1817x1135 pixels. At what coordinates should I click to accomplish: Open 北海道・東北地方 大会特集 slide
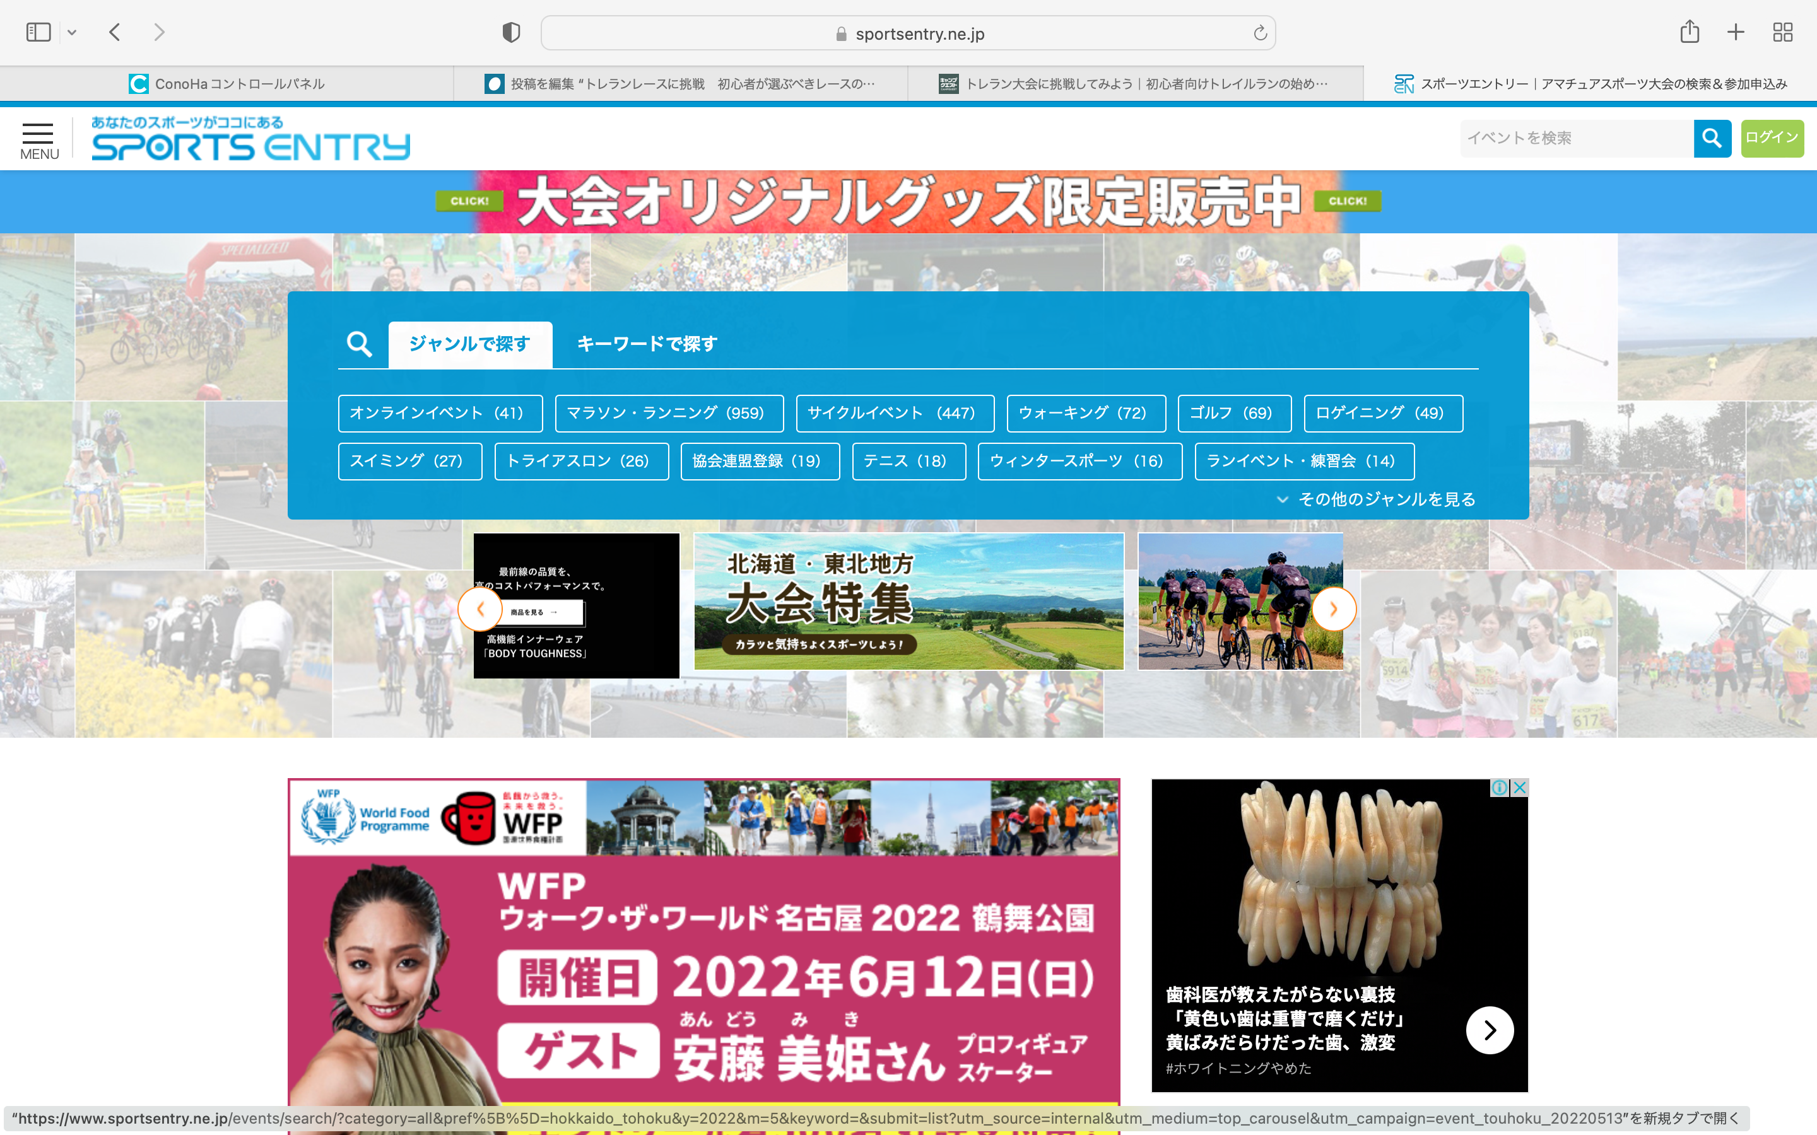(908, 602)
